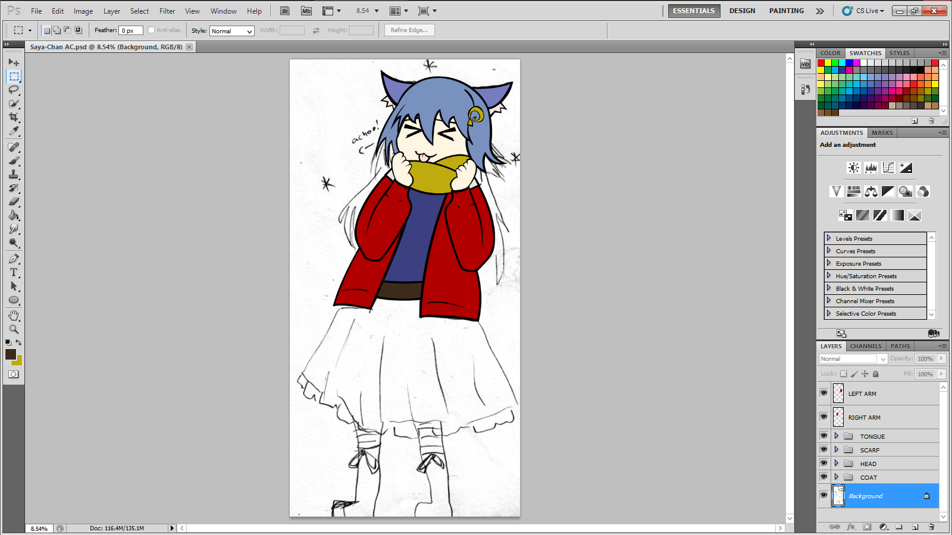
Task: Hide the SCARF layer group
Action: [x=823, y=449]
